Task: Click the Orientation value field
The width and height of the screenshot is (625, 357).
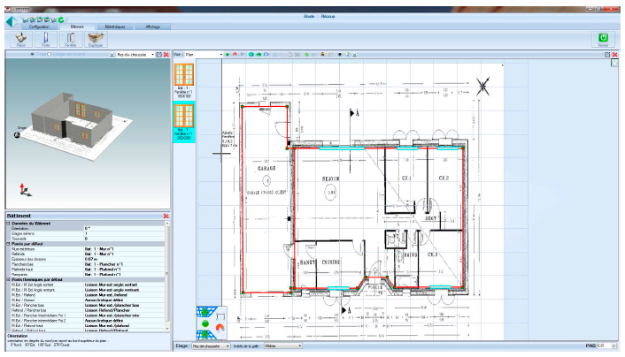Action: point(124,228)
